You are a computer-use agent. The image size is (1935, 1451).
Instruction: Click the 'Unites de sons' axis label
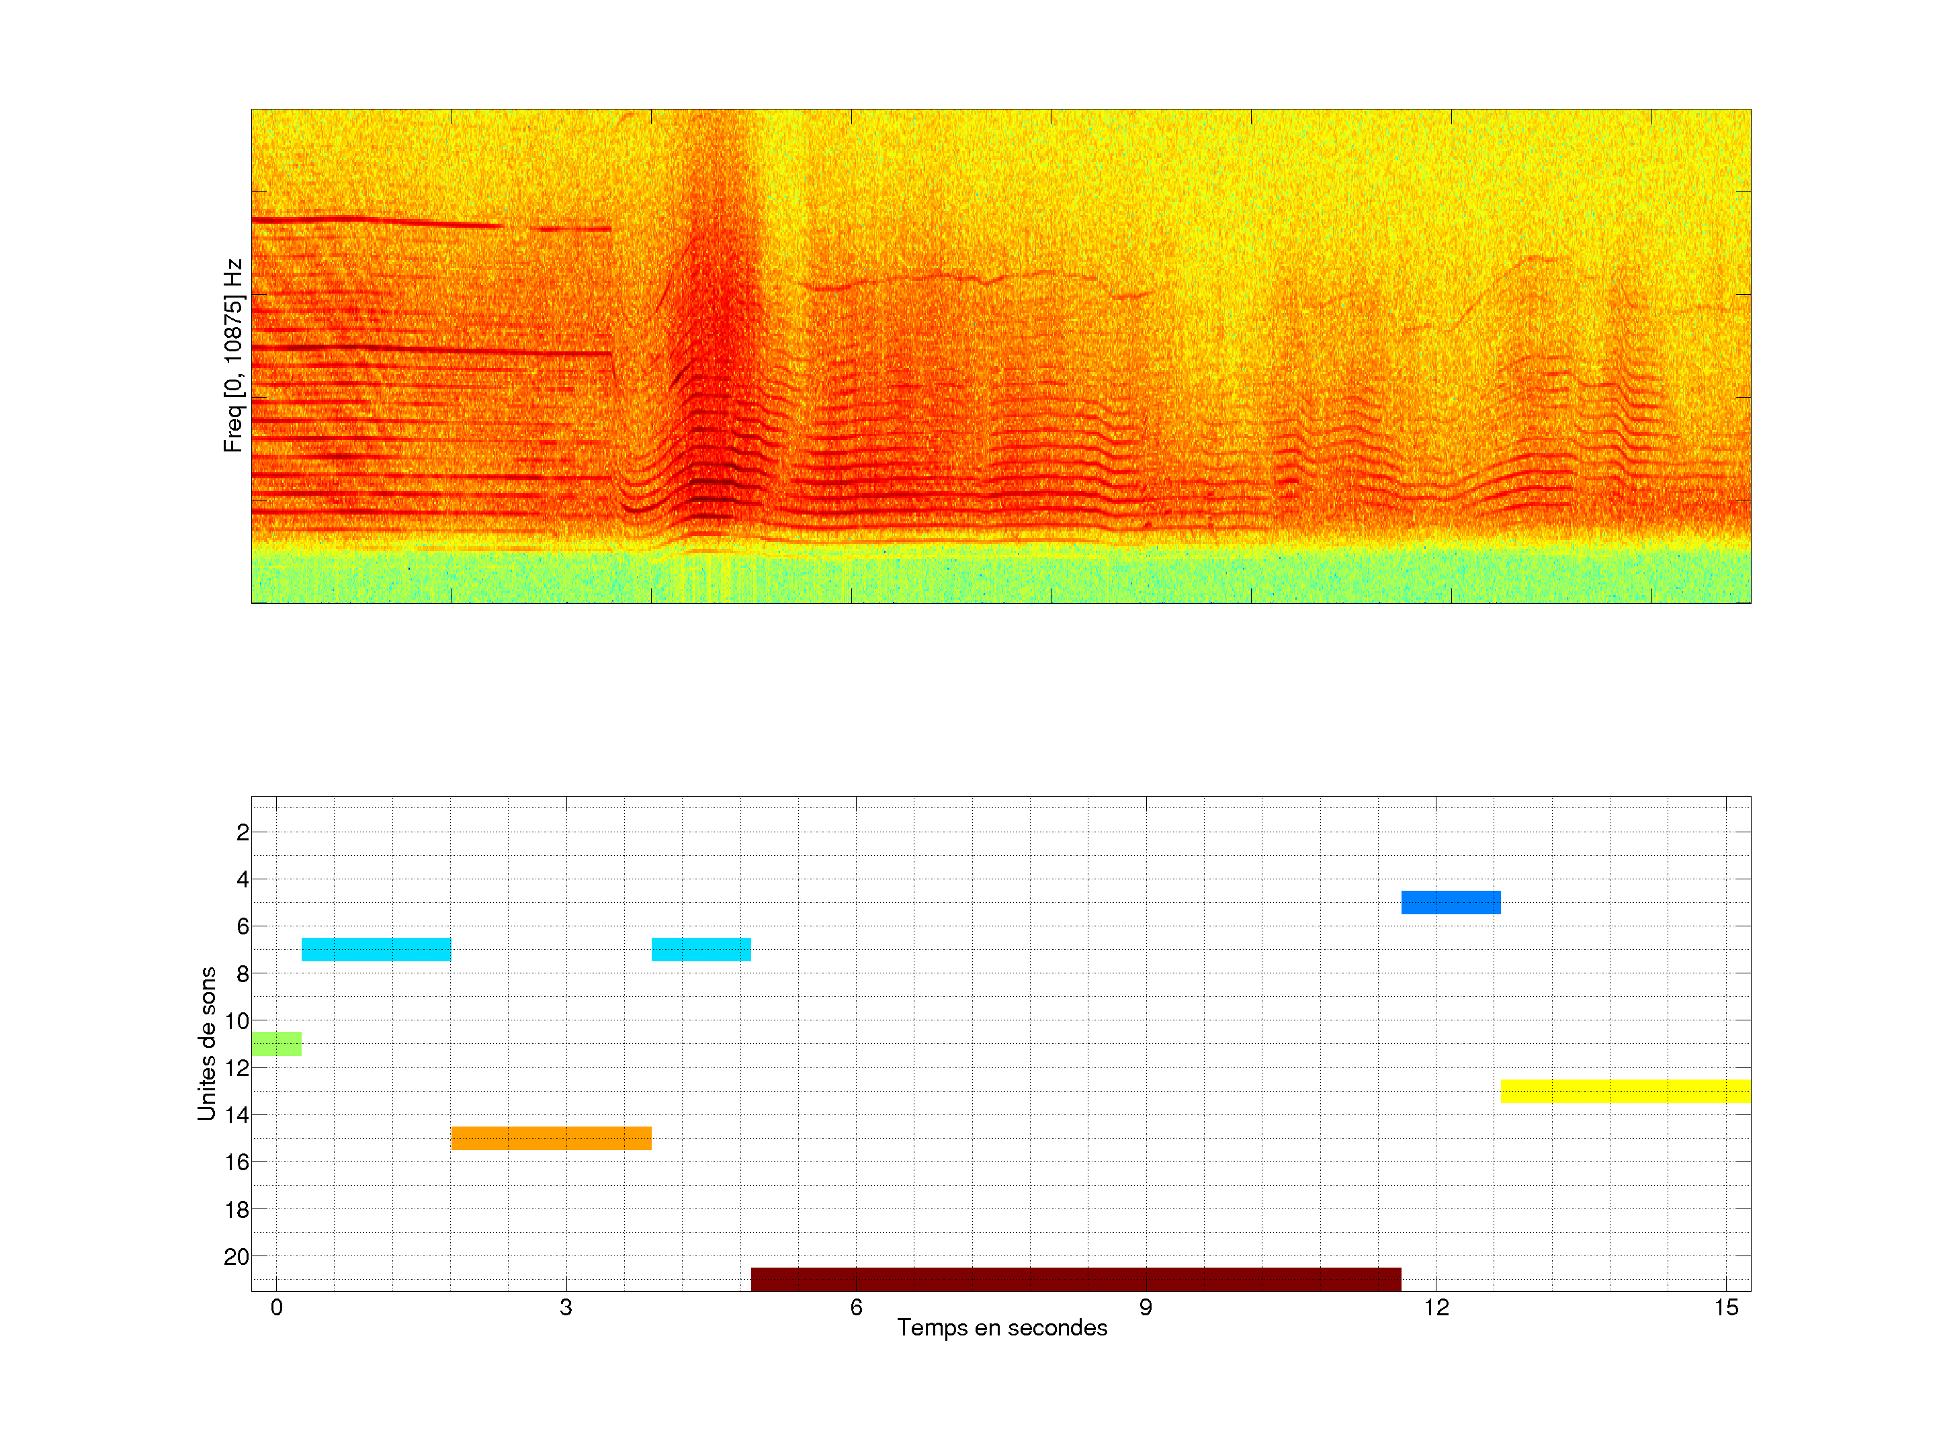206,1043
